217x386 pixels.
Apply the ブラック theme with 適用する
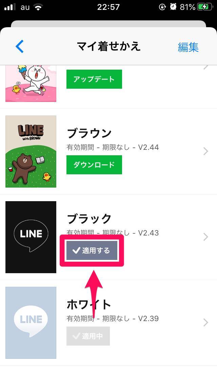tap(92, 251)
